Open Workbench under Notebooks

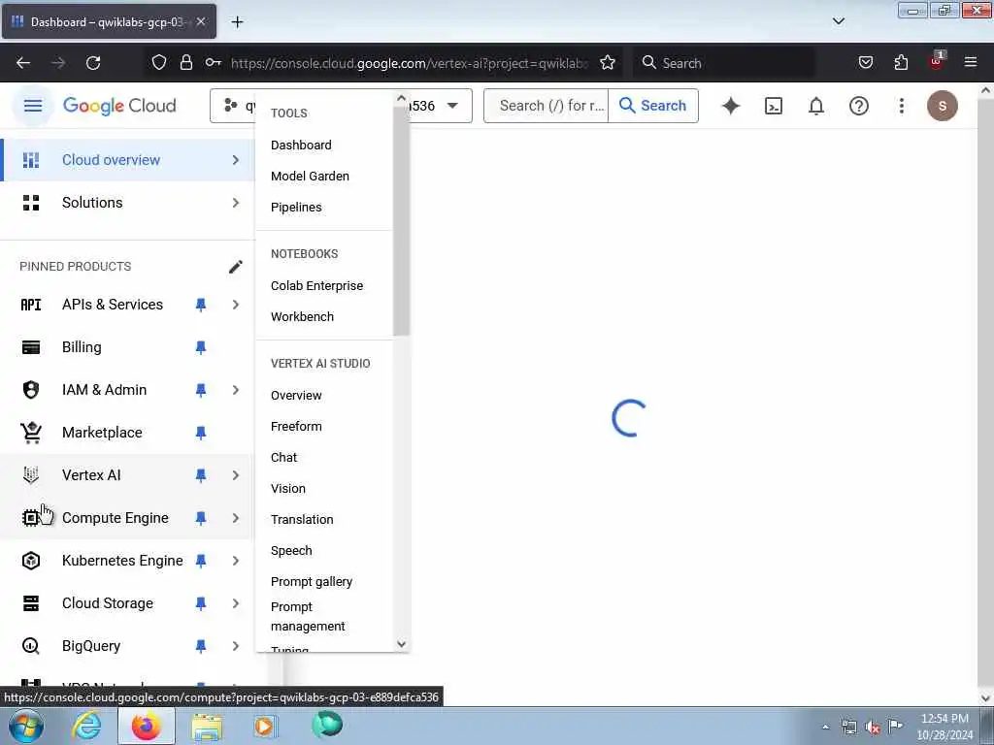tap(303, 317)
